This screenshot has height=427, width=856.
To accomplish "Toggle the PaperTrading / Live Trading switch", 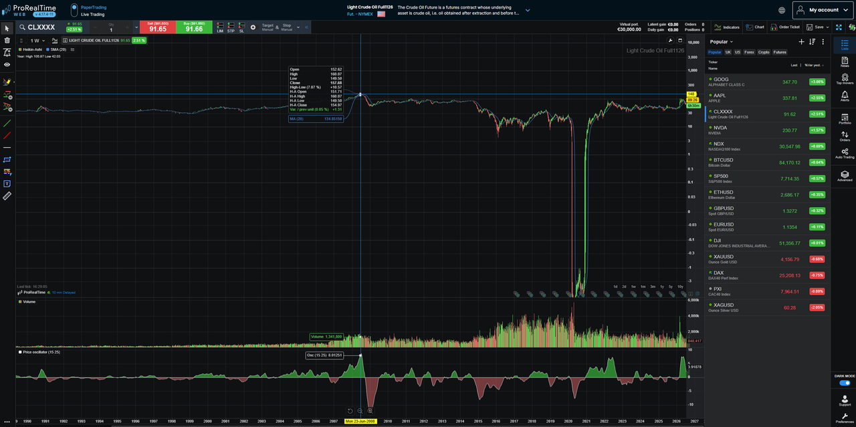I will tap(74, 10).
